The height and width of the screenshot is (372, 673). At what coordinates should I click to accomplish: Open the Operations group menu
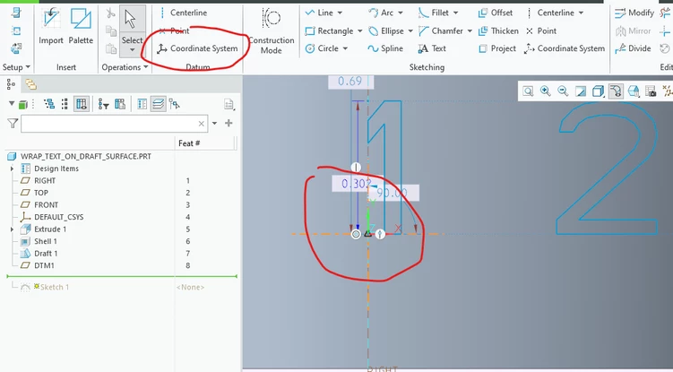coord(125,67)
